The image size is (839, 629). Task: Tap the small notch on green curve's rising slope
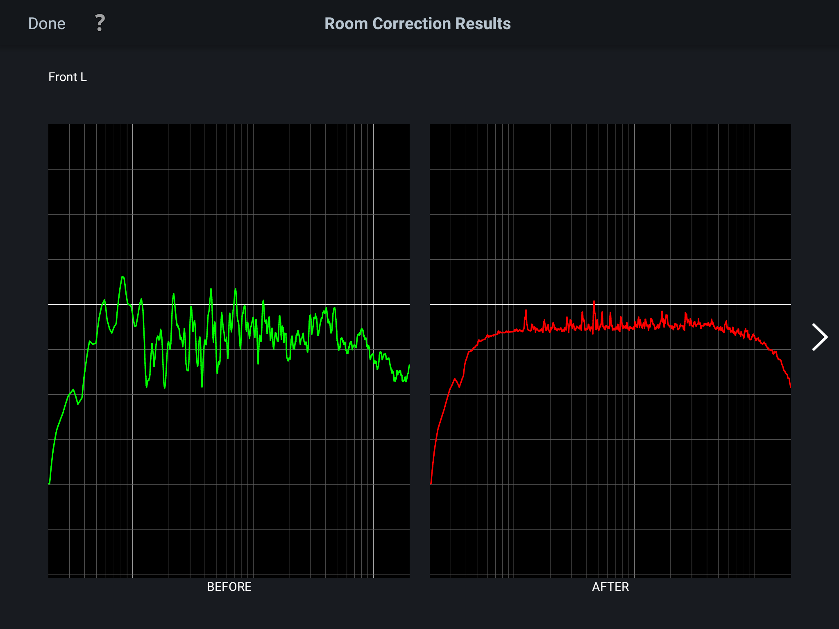pyautogui.click(x=78, y=403)
